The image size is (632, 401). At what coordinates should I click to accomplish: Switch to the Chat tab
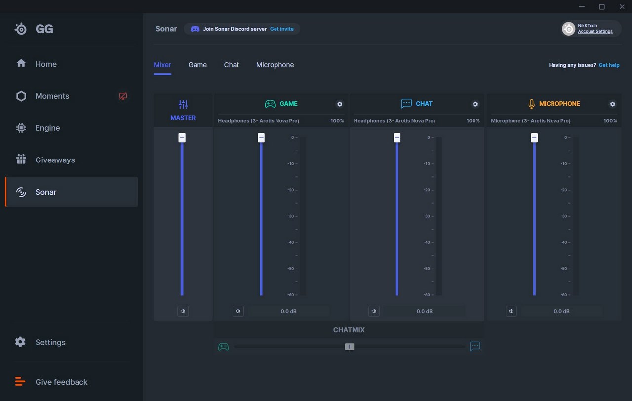coord(231,65)
